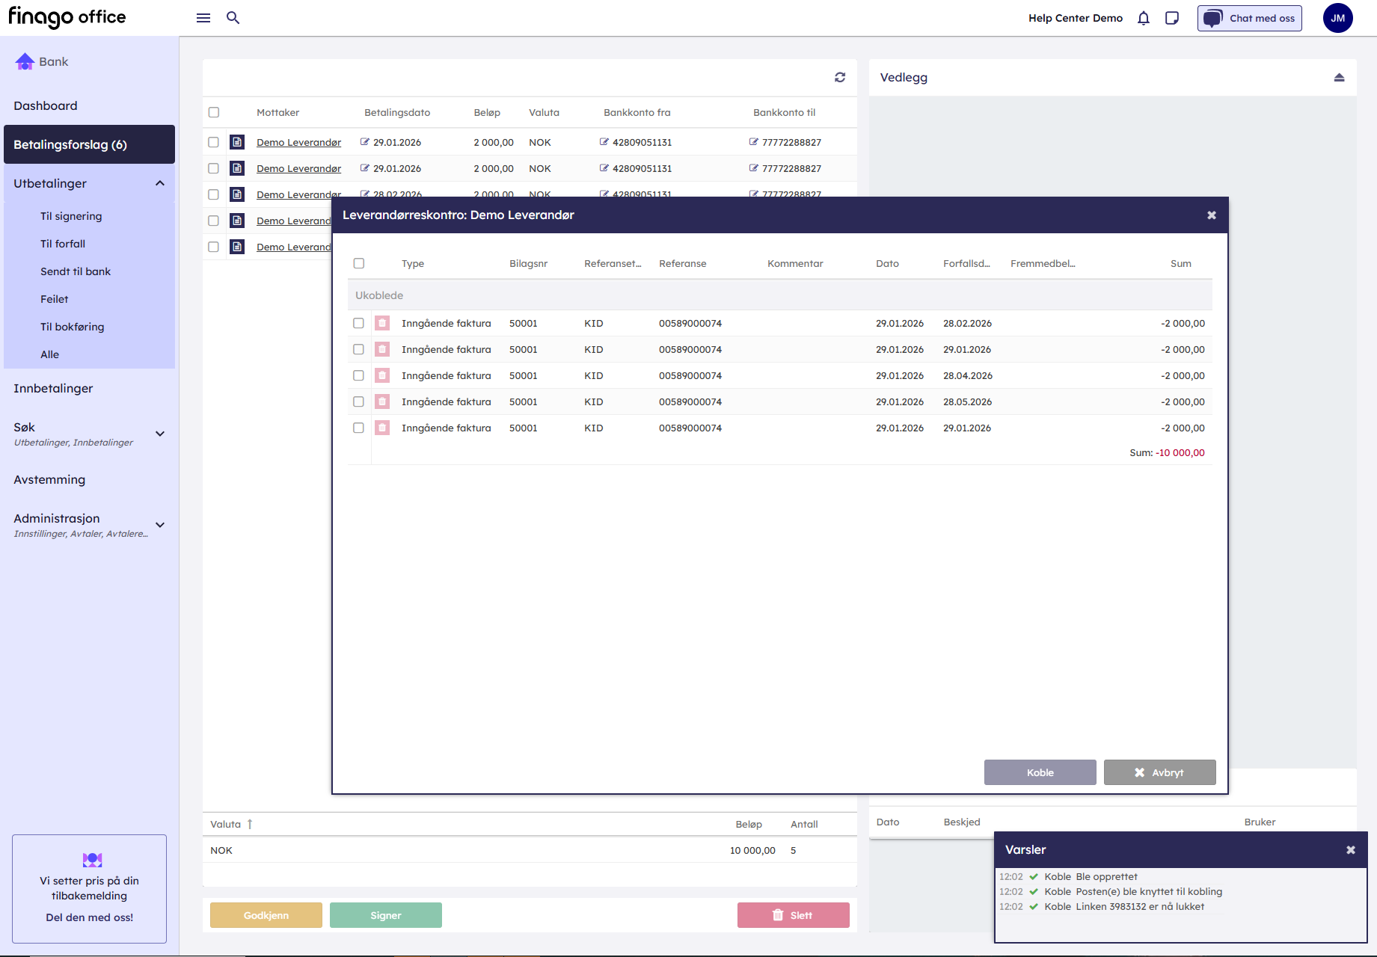
Task: Click the notes icon beside the bell
Action: pyautogui.click(x=1172, y=18)
